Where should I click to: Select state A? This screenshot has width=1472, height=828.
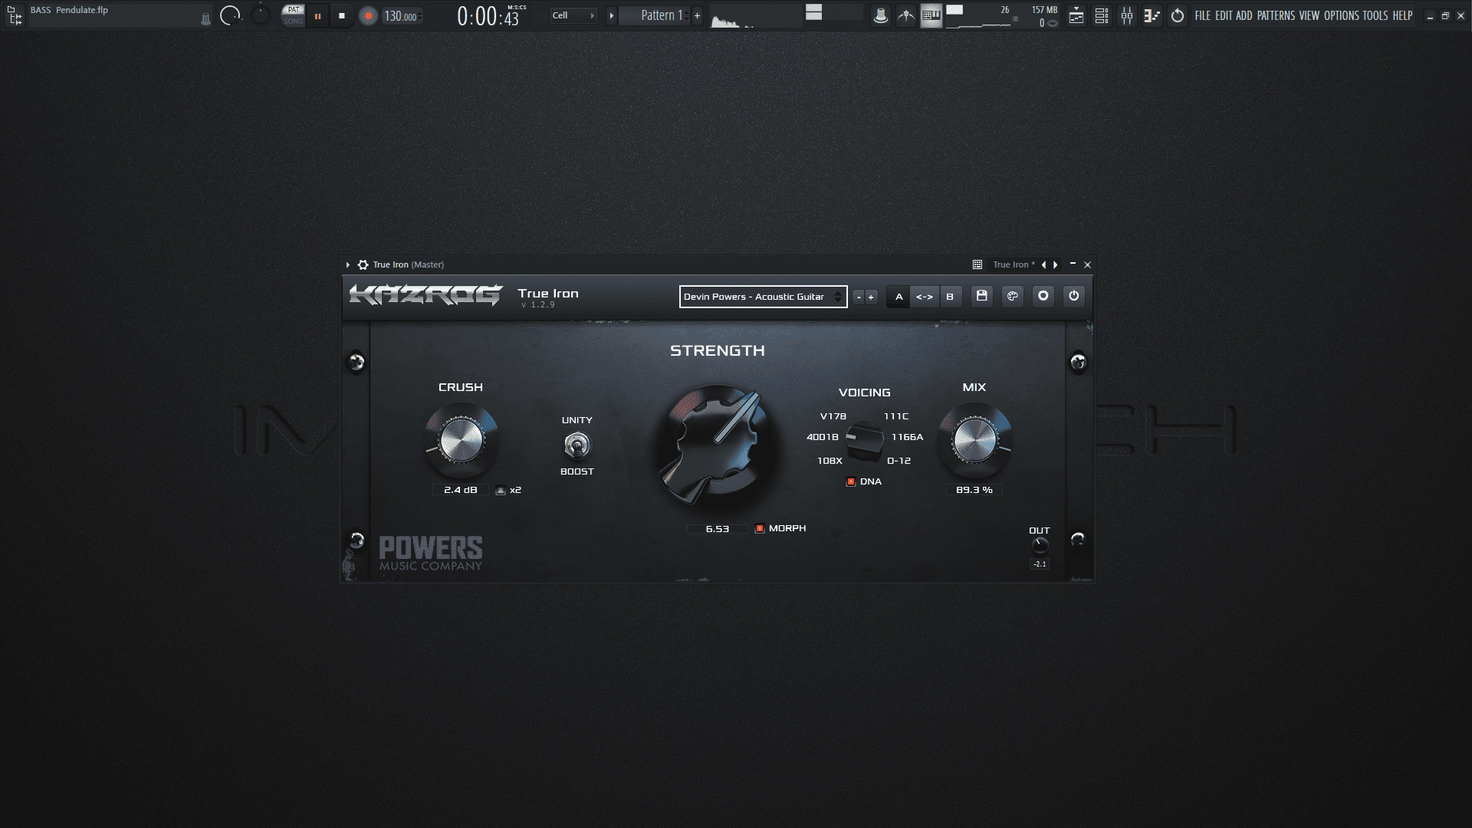click(899, 297)
